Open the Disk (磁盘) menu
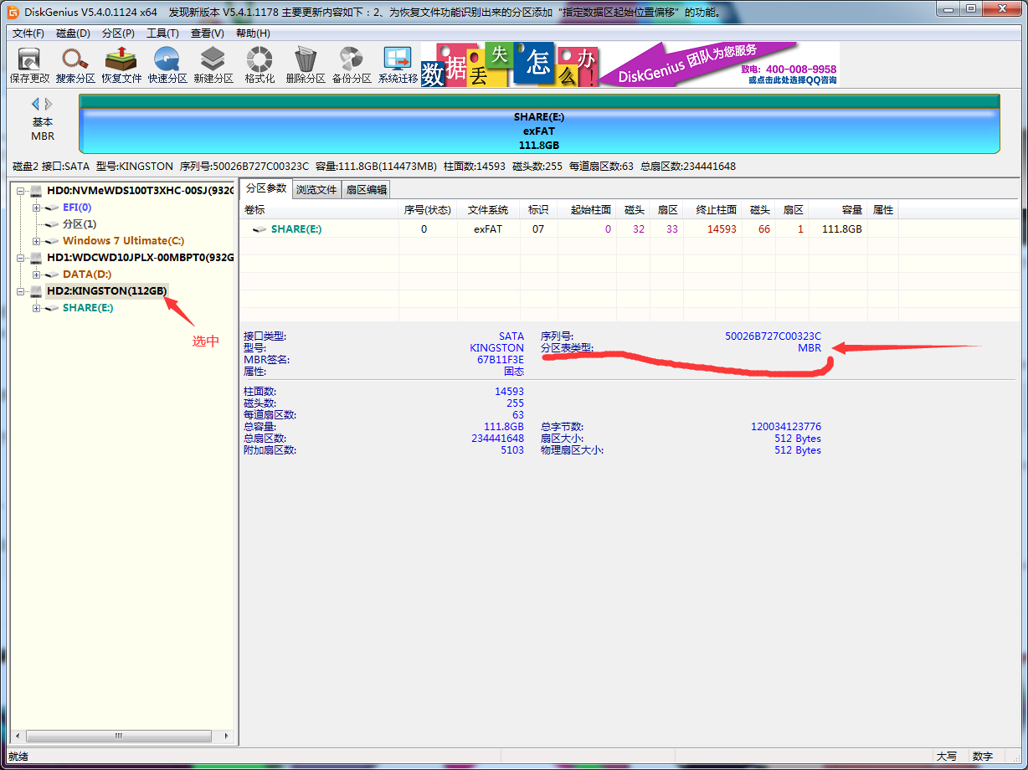This screenshot has width=1028, height=770. [x=73, y=33]
